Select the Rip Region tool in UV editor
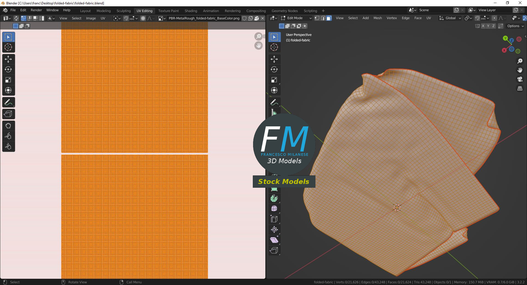527x285 pixels. [8, 114]
